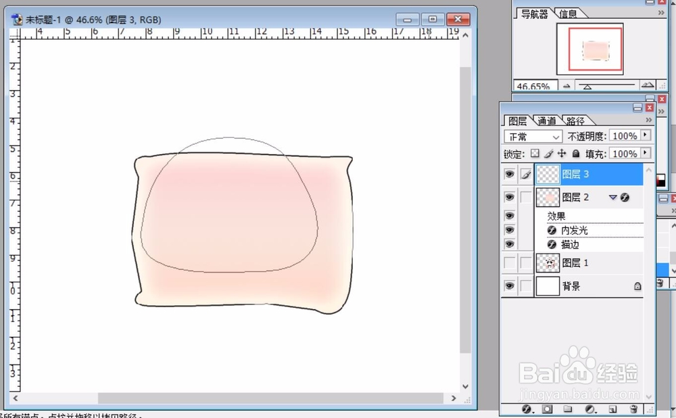This screenshot has width=676, height=418.
Task: Click the 填充 100% fill field
Action: (x=625, y=153)
